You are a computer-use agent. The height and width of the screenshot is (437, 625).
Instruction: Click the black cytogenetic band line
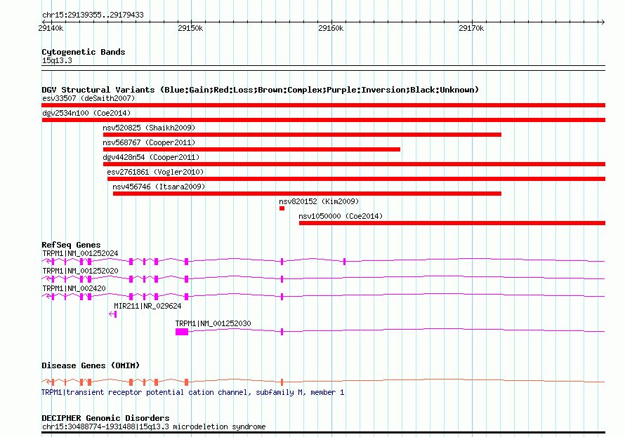[323, 68]
